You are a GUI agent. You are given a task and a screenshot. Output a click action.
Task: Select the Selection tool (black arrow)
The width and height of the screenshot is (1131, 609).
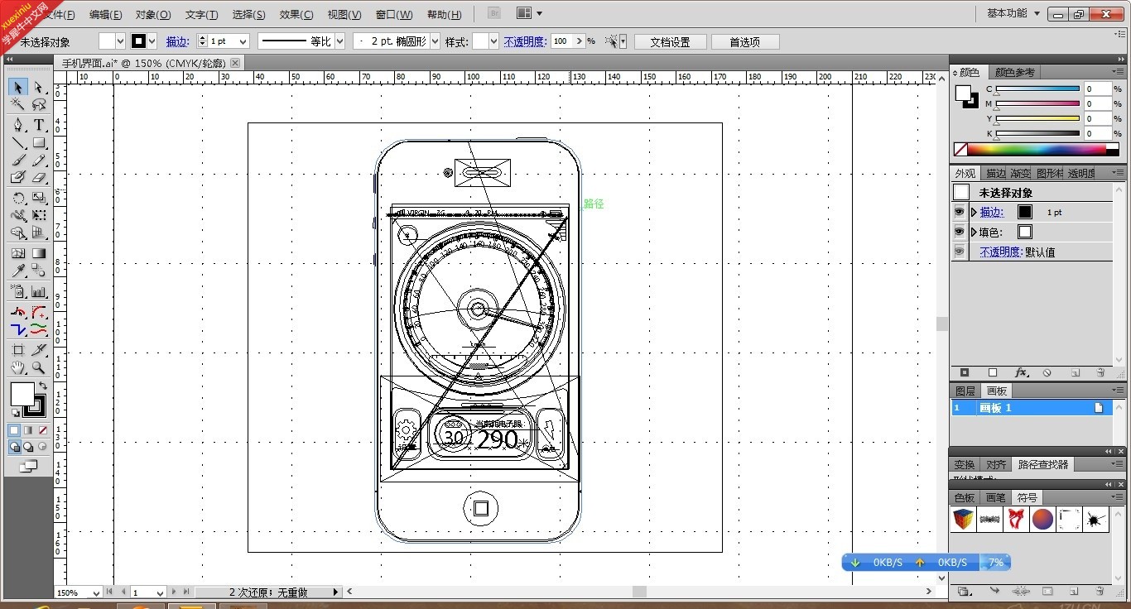pyautogui.click(x=18, y=87)
